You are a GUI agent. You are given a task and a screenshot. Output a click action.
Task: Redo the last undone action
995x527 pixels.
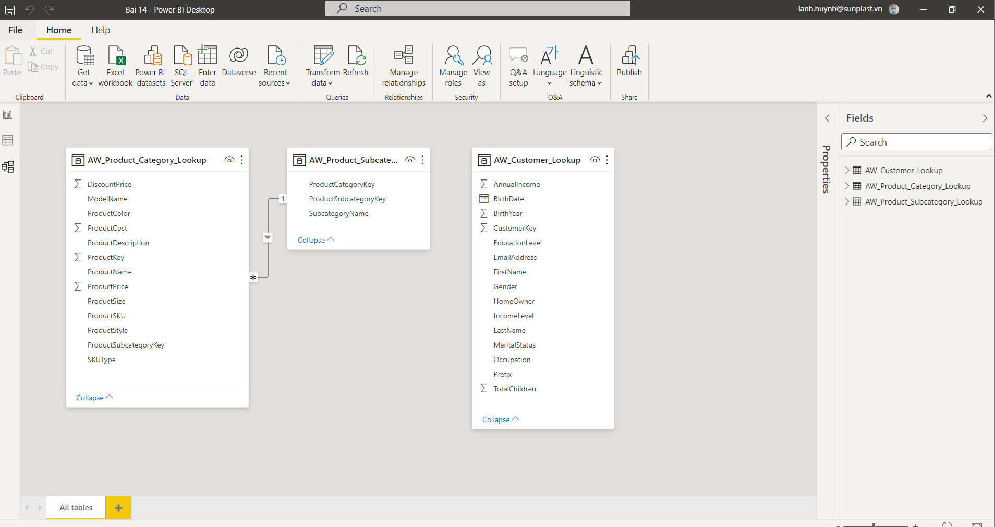(49, 9)
